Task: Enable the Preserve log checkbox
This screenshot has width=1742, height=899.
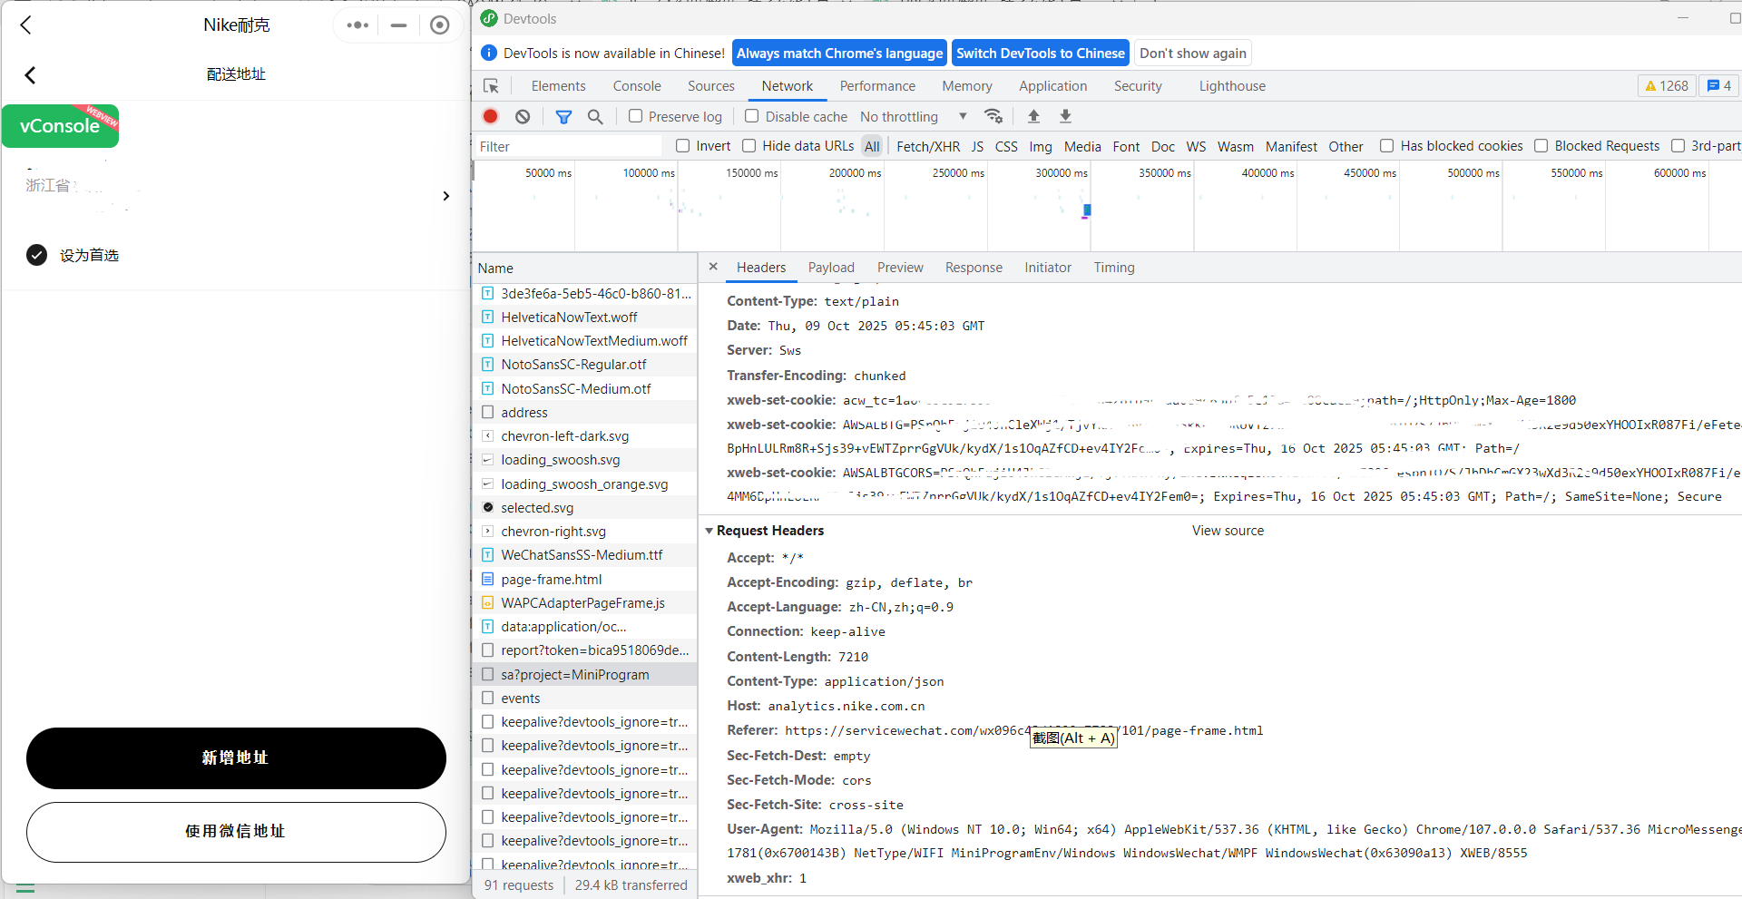Action: 636,116
